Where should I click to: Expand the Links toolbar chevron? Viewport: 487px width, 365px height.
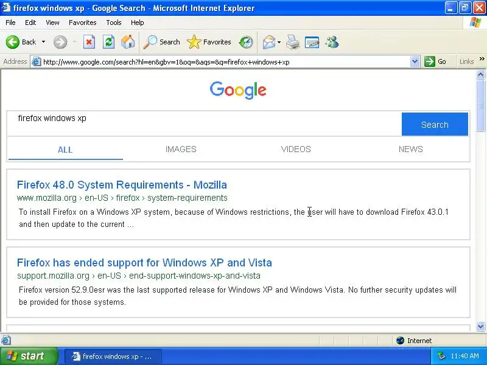coord(482,58)
